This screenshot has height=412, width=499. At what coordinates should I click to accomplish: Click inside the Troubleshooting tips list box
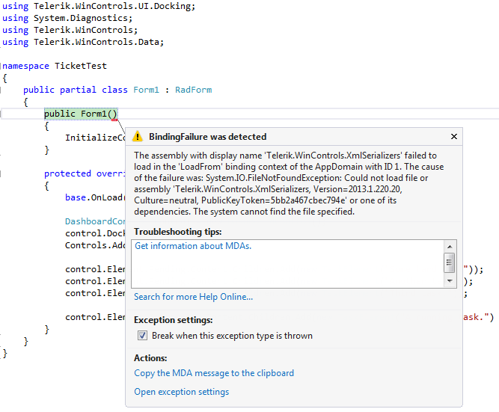(x=284, y=265)
